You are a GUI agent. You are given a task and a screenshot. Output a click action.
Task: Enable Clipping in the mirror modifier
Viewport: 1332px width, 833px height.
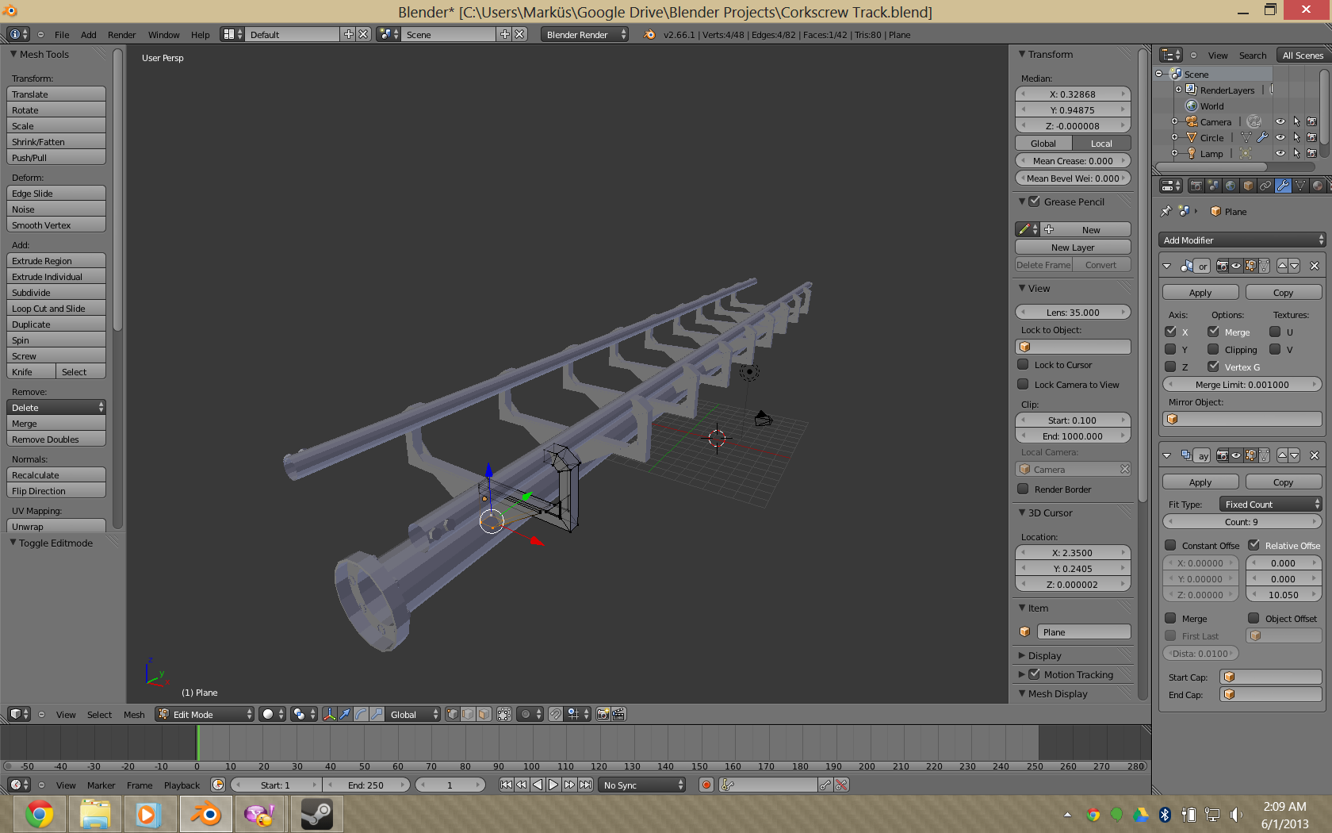click(x=1213, y=350)
